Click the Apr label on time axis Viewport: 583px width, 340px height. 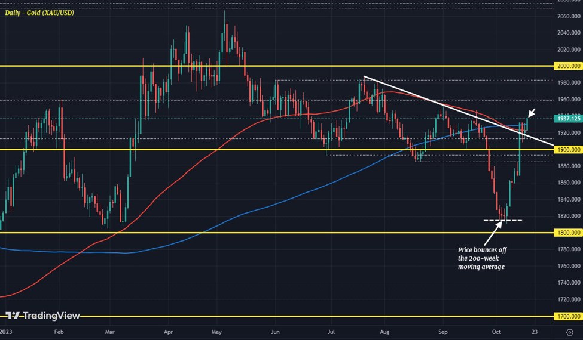pyautogui.click(x=169, y=332)
